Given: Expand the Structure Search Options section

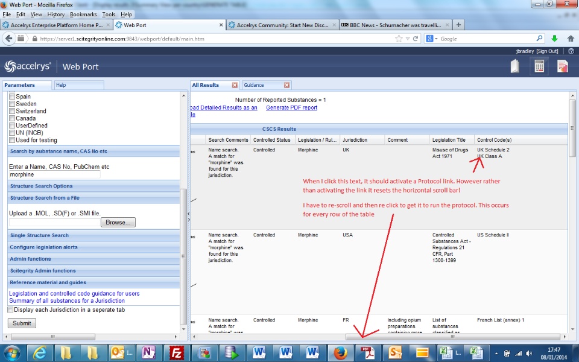Looking at the screenshot, I should point(93,186).
